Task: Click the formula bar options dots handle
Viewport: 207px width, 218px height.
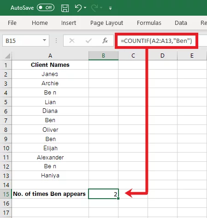Action: [x=56, y=41]
